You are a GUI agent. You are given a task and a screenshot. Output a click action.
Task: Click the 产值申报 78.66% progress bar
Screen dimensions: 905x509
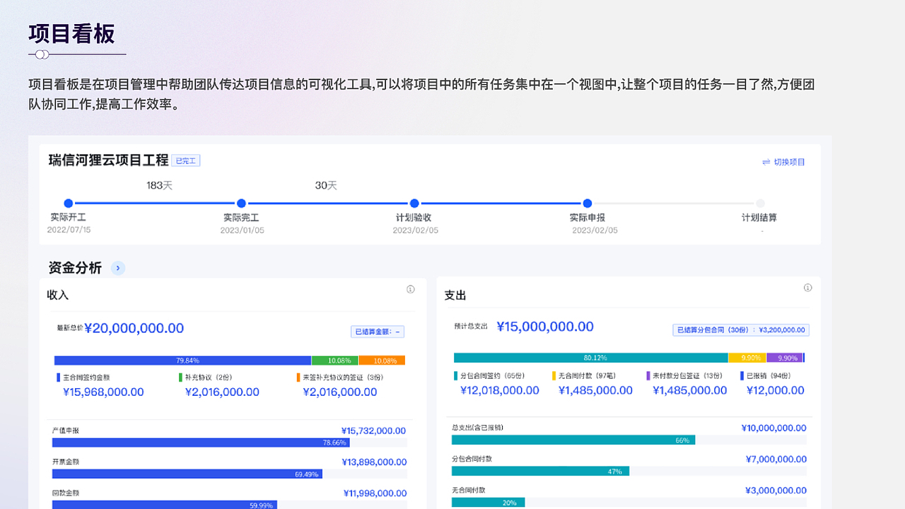click(x=201, y=443)
